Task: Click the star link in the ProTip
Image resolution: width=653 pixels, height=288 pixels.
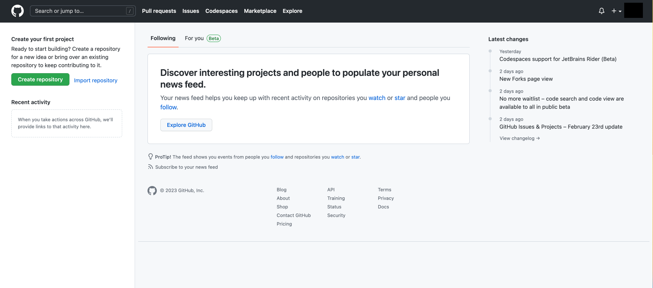Action: click(356, 157)
